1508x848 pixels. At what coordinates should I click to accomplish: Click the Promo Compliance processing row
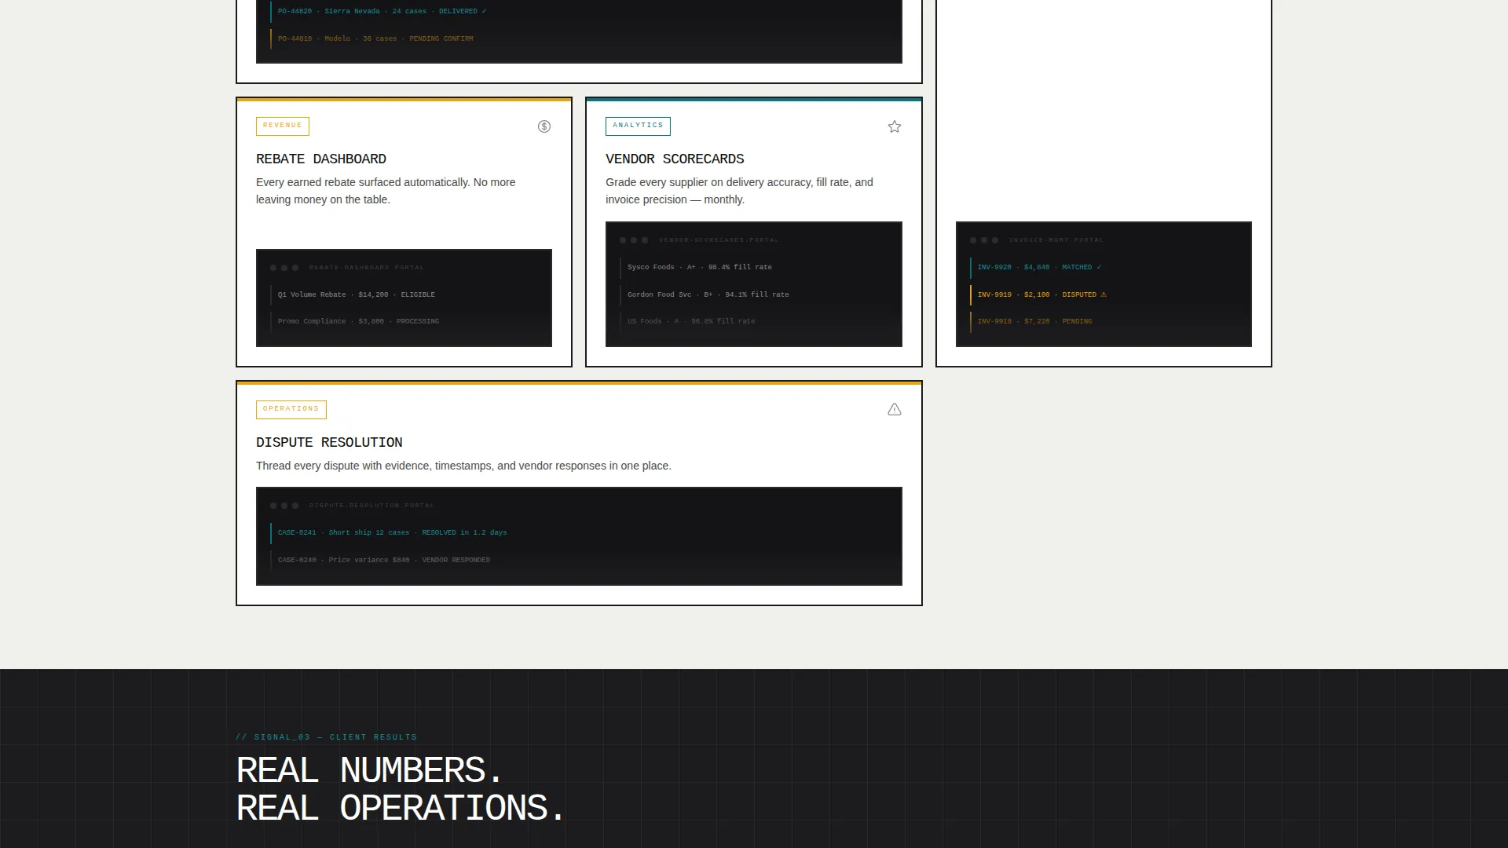pyautogui.click(x=404, y=321)
